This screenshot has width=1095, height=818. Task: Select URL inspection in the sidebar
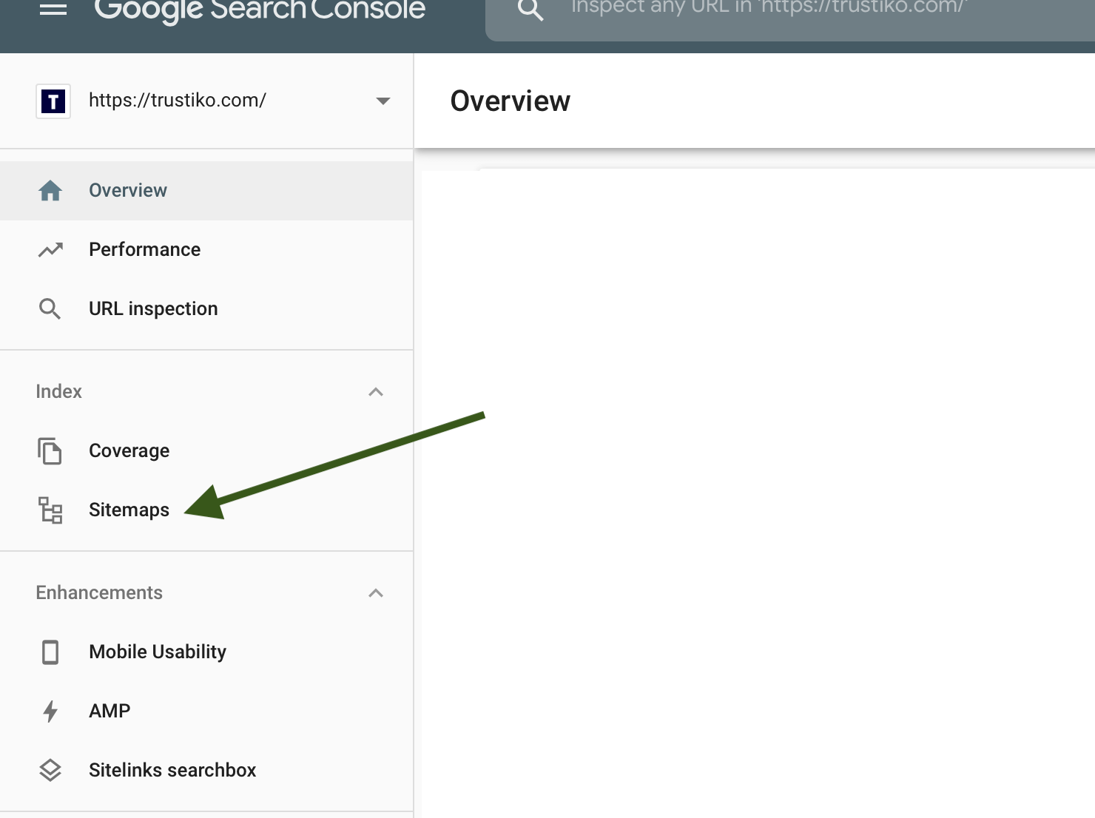tap(153, 308)
